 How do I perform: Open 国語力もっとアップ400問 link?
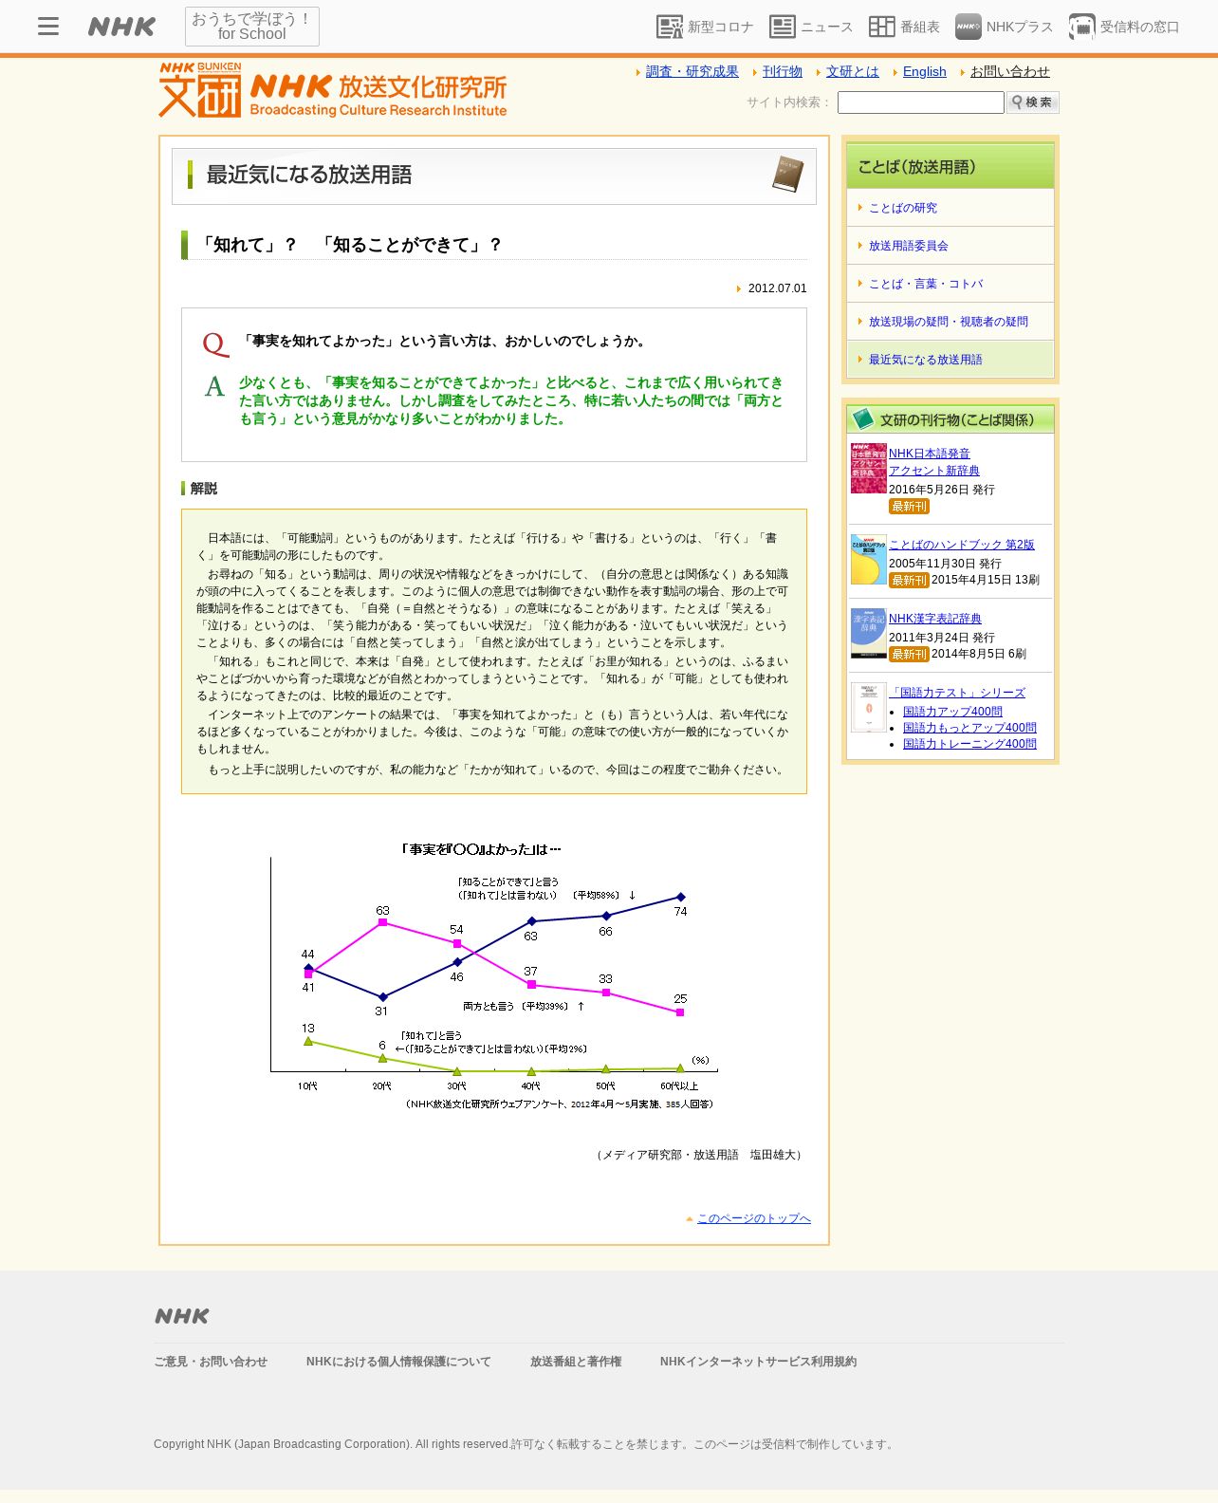pos(969,728)
